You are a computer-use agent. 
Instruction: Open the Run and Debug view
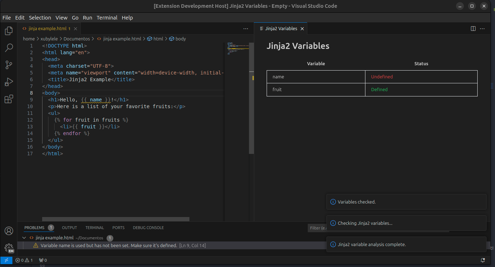9,82
